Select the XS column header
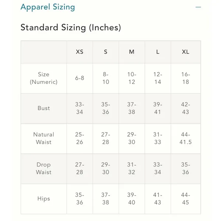The height and width of the screenshot is (221, 221). tap(80, 52)
